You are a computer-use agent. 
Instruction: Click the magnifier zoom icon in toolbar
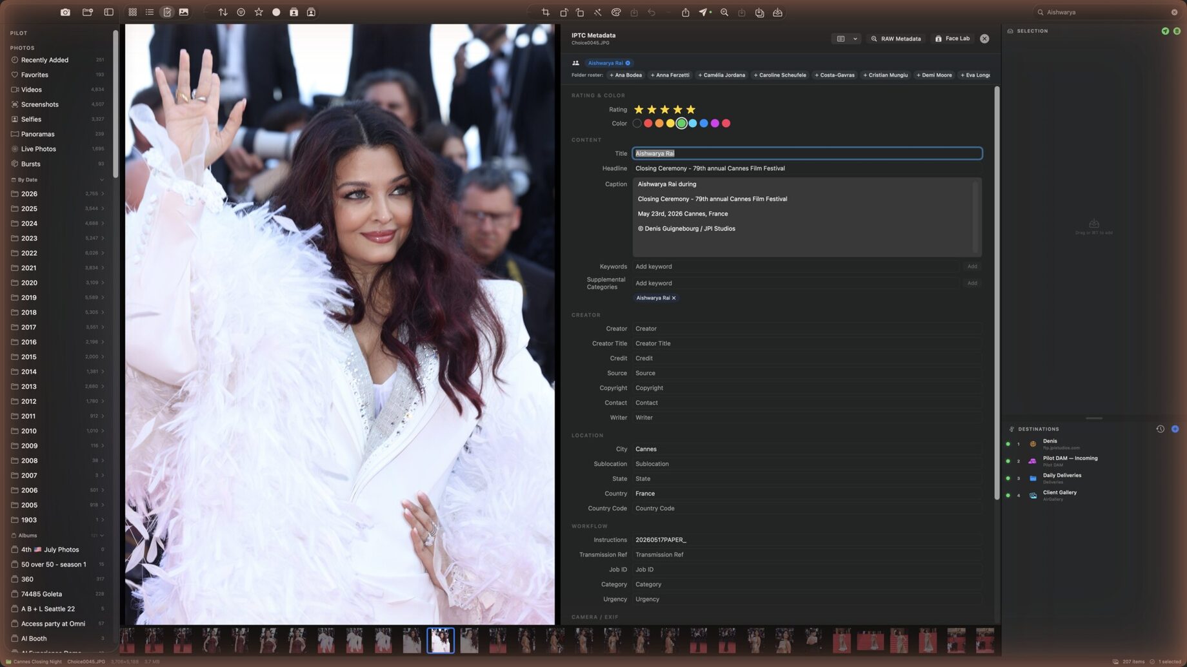pyautogui.click(x=724, y=12)
